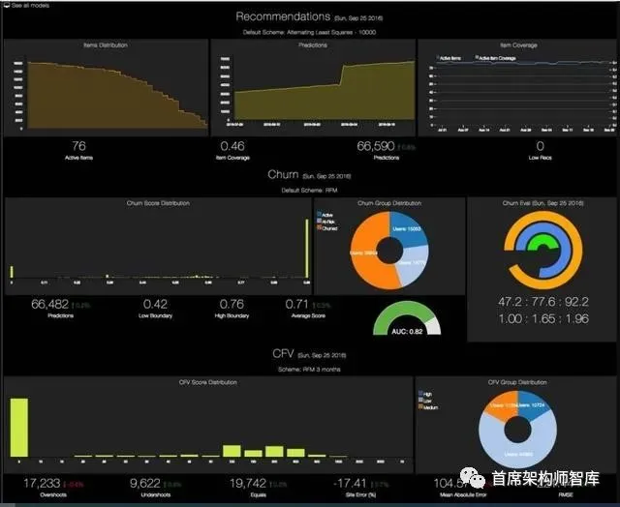Screen dimensions: 620x507
Task: Click the step jump in the Predictions area chart
Action: coord(341,75)
